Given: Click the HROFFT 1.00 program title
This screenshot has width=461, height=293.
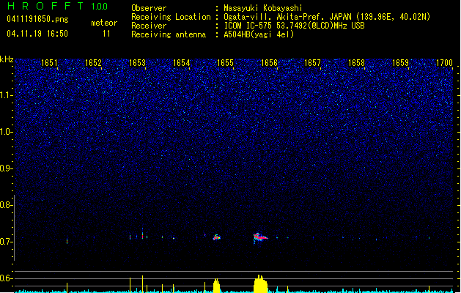Looking at the screenshot, I should (58, 6).
